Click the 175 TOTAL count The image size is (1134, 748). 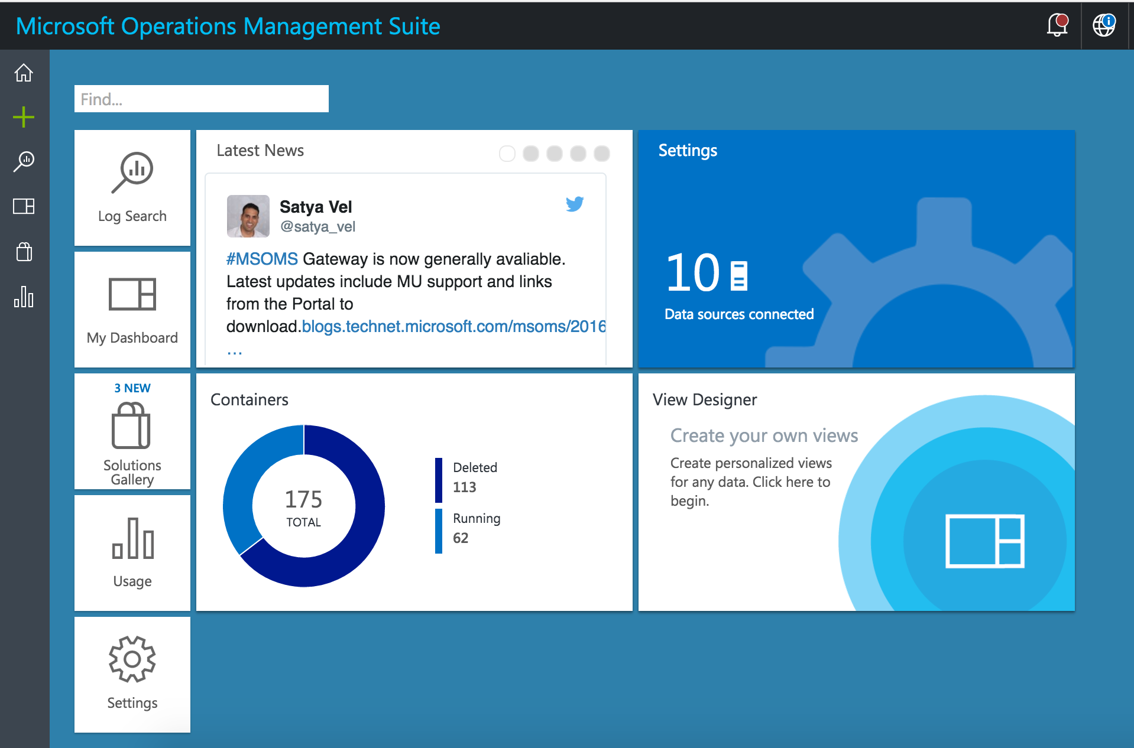click(304, 508)
